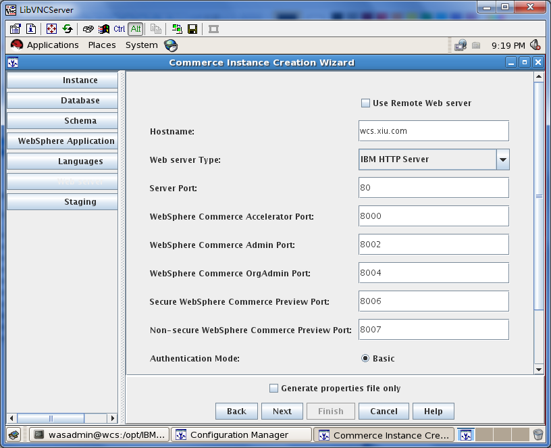551x448 pixels.
Task: Go to the Database wizard page
Action: pyautogui.click(x=62, y=101)
